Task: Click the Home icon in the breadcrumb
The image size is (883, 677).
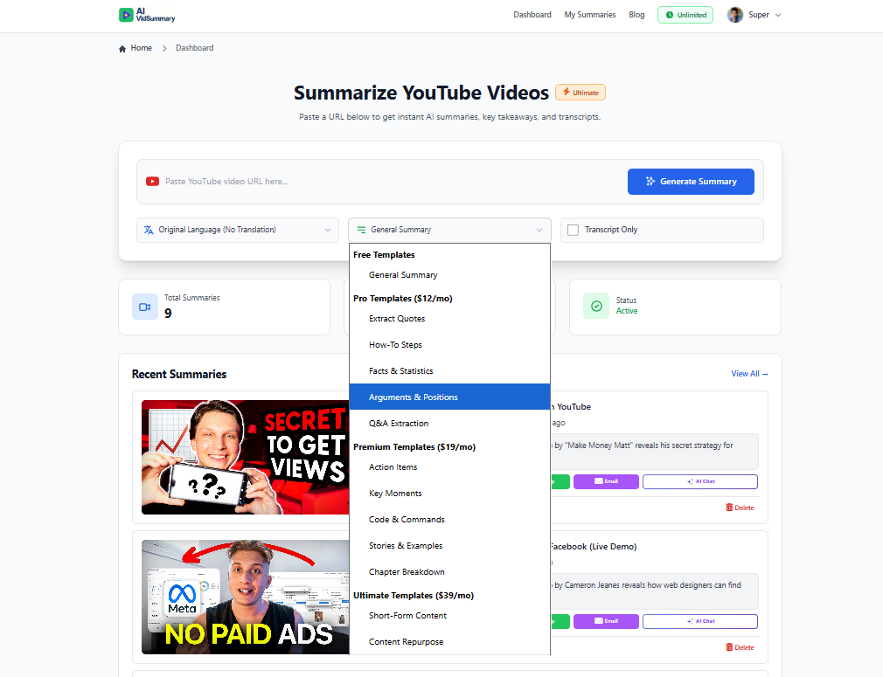Action: click(x=122, y=48)
